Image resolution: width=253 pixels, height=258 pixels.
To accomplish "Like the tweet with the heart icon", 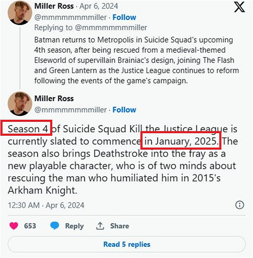I will tap(14, 226).
